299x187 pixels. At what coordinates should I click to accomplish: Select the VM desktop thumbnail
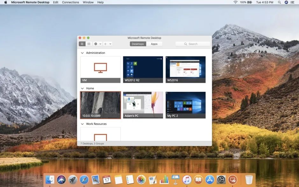click(x=101, y=69)
